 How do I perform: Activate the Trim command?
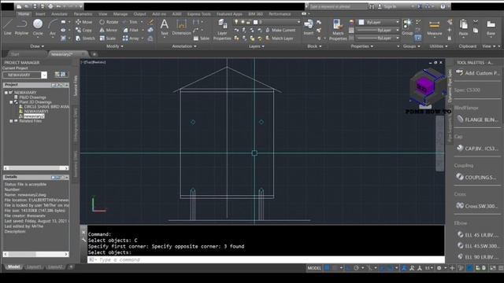tap(130, 22)
